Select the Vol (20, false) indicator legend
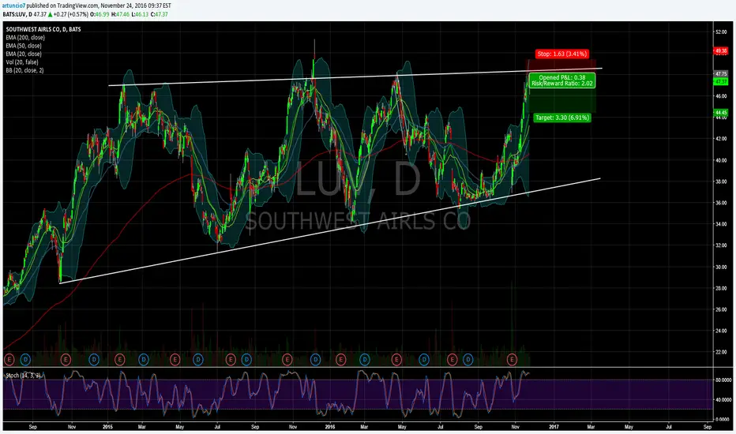The image size is (736, 434). click(x=22, y=62)
